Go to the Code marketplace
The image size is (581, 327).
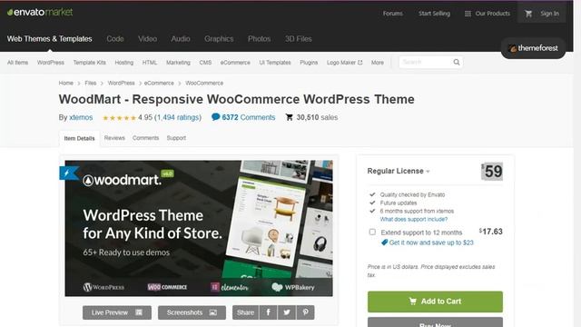click(x=115, y=39)
